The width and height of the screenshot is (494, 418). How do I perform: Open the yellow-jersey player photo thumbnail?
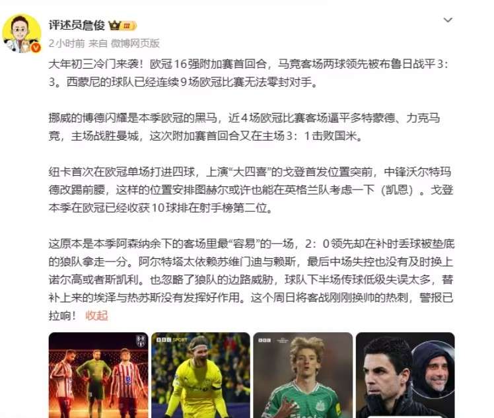[201, 375]
